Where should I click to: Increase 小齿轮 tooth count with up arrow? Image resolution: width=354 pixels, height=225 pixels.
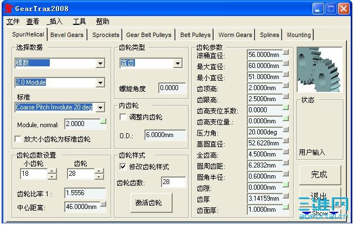point(52,171)
